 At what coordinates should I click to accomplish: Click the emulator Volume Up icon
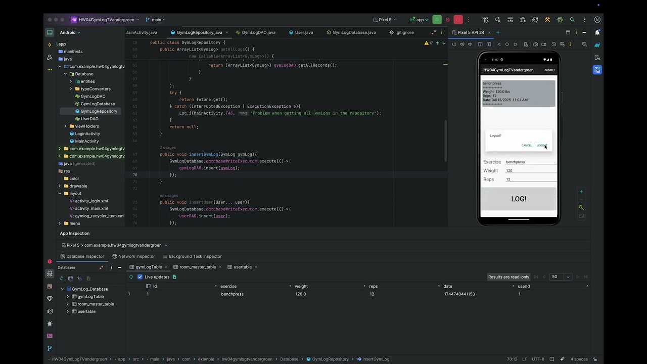461,44
